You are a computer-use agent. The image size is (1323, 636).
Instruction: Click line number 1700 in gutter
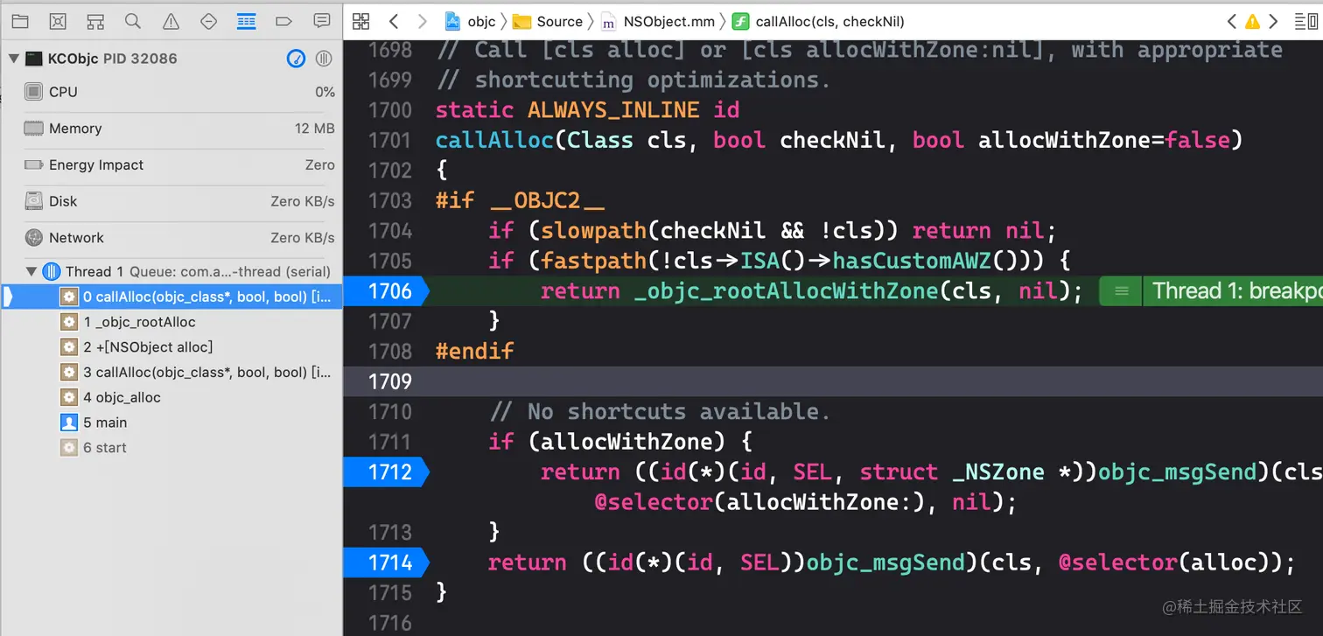pyautogui.click(x=390, y=110)
